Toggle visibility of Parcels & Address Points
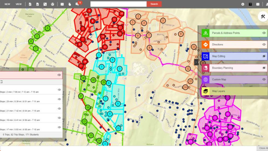The width and height of the screenshot is (268, 151). 264,33
